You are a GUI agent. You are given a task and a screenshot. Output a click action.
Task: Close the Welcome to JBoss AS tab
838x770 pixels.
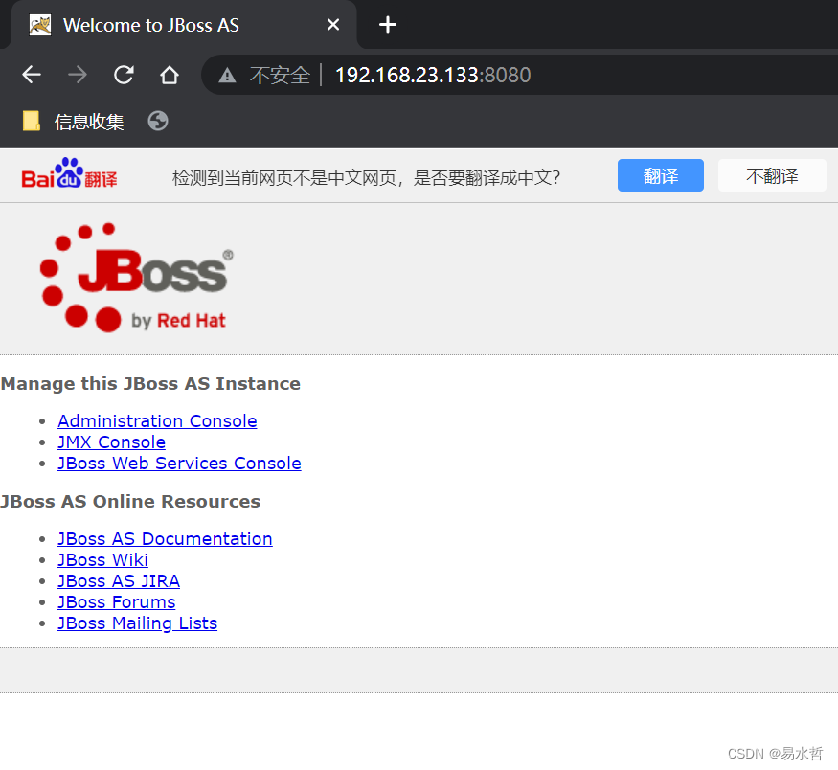(333, 25)
